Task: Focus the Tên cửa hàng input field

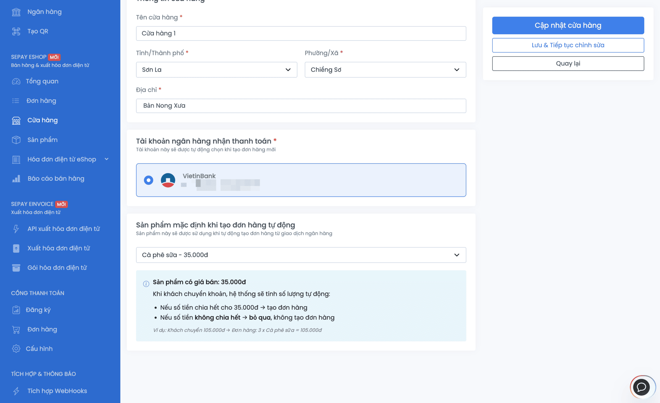Action: click(301, 33)
